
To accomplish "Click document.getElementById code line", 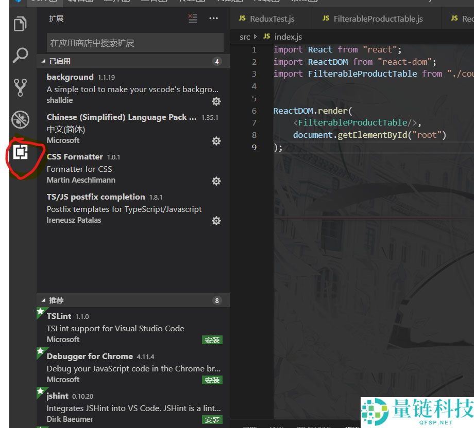I will (369, 135).
